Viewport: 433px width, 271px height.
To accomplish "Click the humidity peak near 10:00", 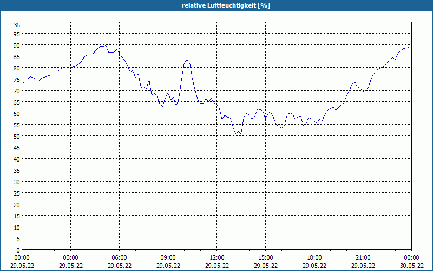I will click(x=187, y=60).
